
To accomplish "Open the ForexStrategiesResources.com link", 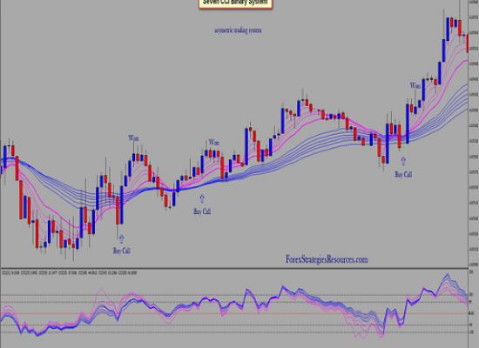I will [327, 259].
